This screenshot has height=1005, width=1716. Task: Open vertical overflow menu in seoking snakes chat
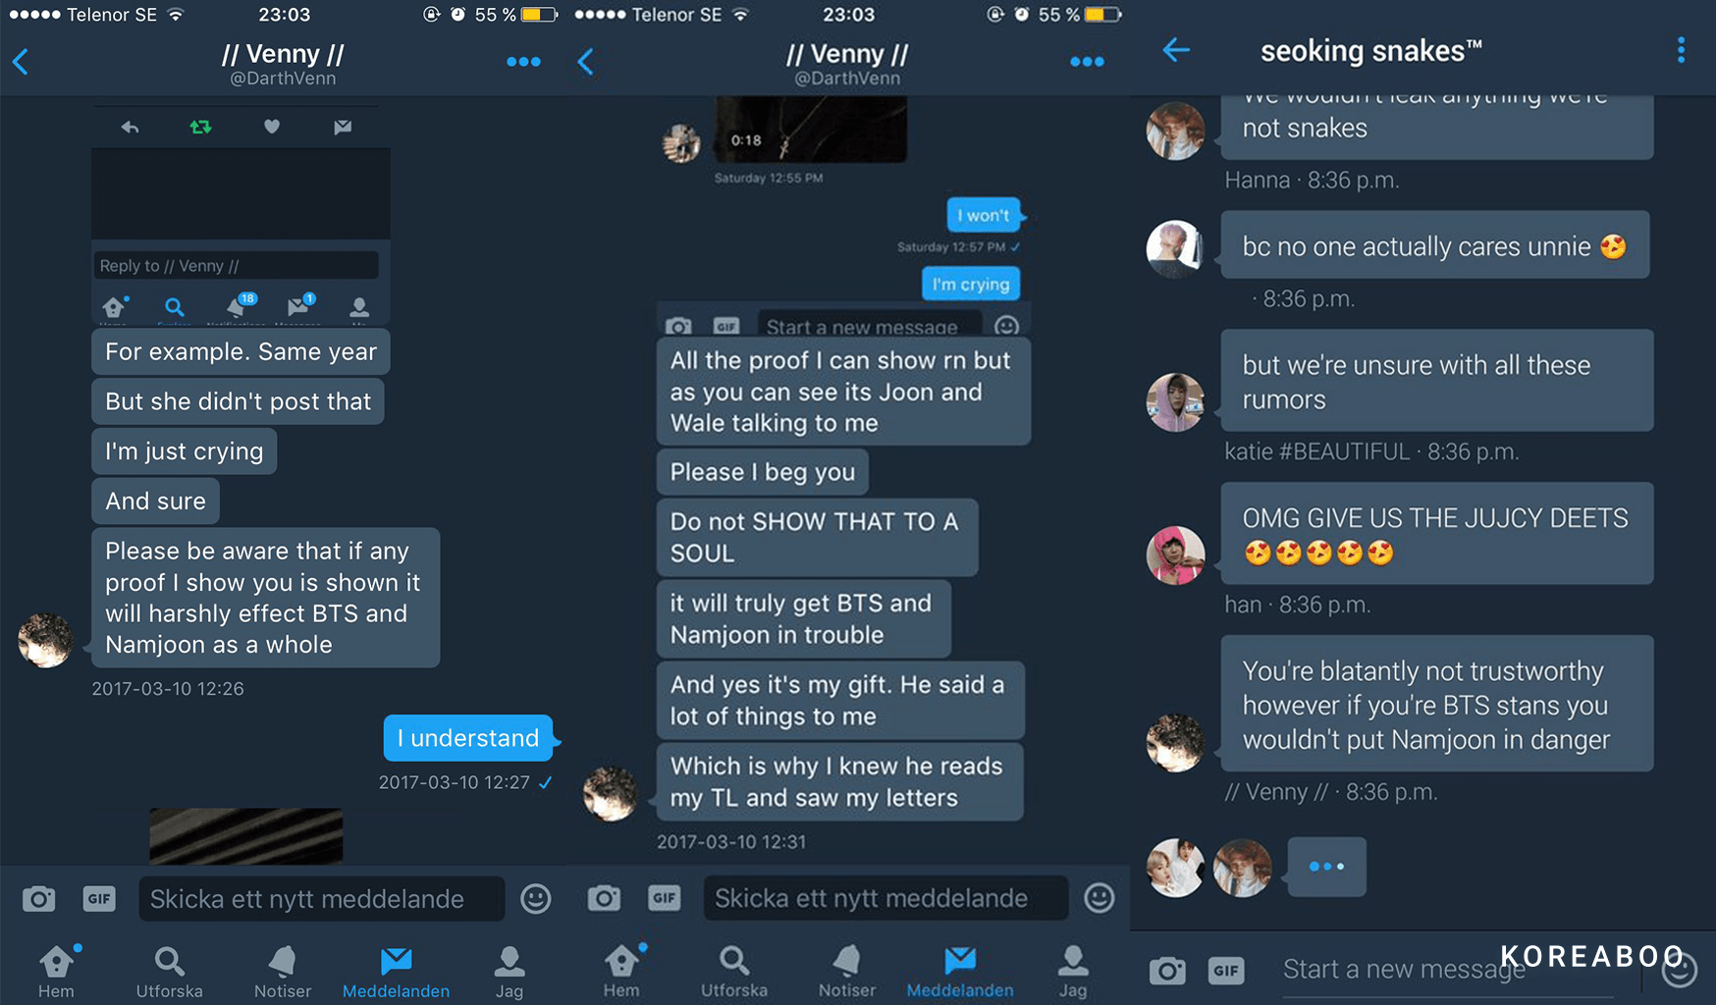[1681, 50]
